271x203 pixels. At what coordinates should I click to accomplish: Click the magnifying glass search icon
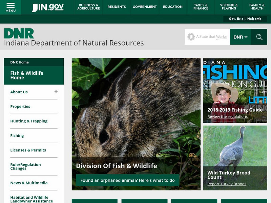click(259, 37)
